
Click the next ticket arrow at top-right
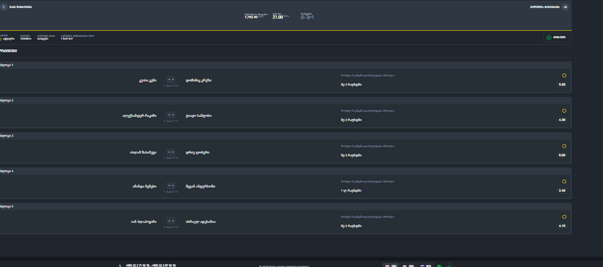[565, 7]
